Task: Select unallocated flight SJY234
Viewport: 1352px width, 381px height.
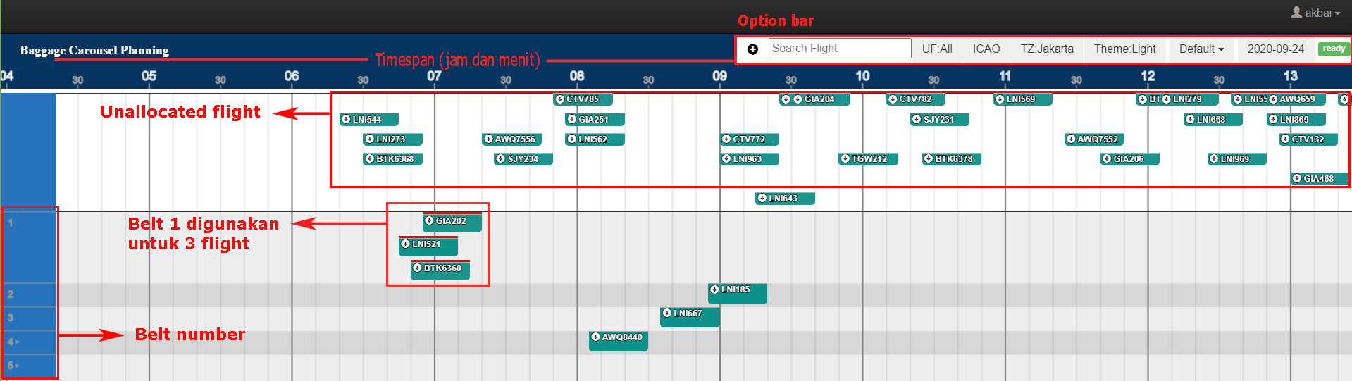Action: (x=523, y=159)
